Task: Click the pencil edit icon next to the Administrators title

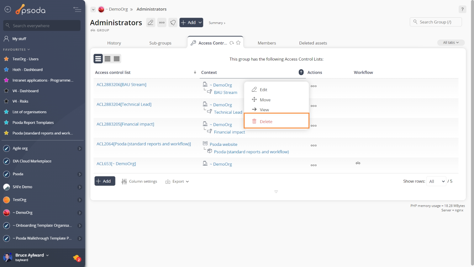Action: pyautogui.click(x=151, y=23)
